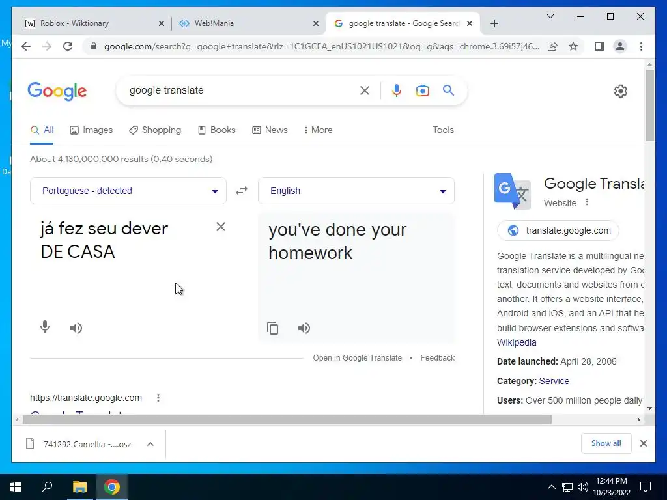The width and height of the screenshot is (667, 500).
Task: Expand the More search categories menu
Action: point(318,130)
